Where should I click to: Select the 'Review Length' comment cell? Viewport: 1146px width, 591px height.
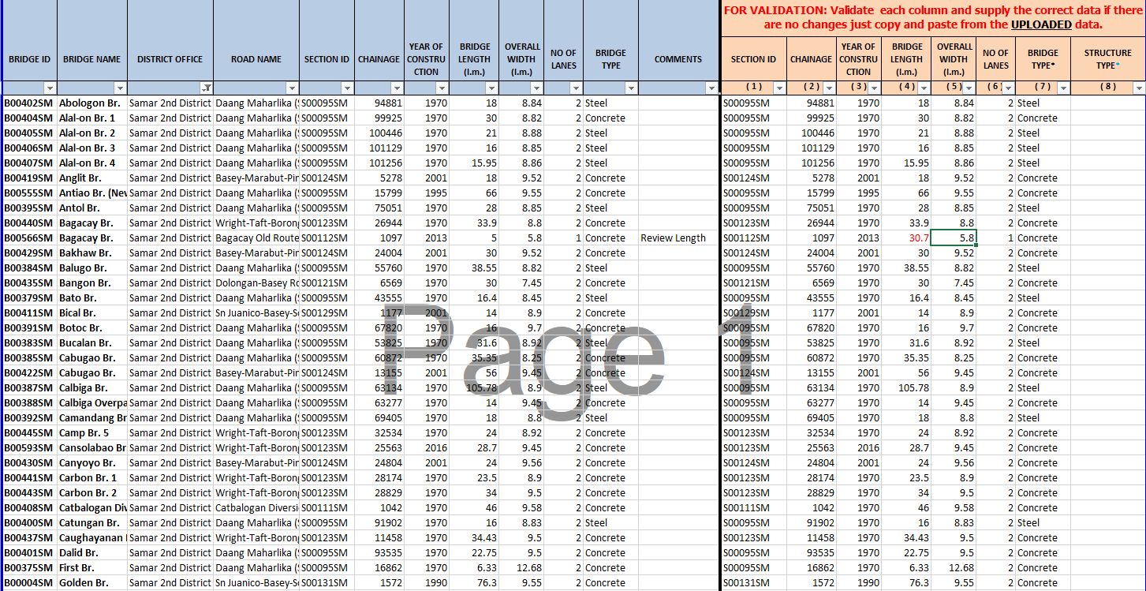point(678,238)
